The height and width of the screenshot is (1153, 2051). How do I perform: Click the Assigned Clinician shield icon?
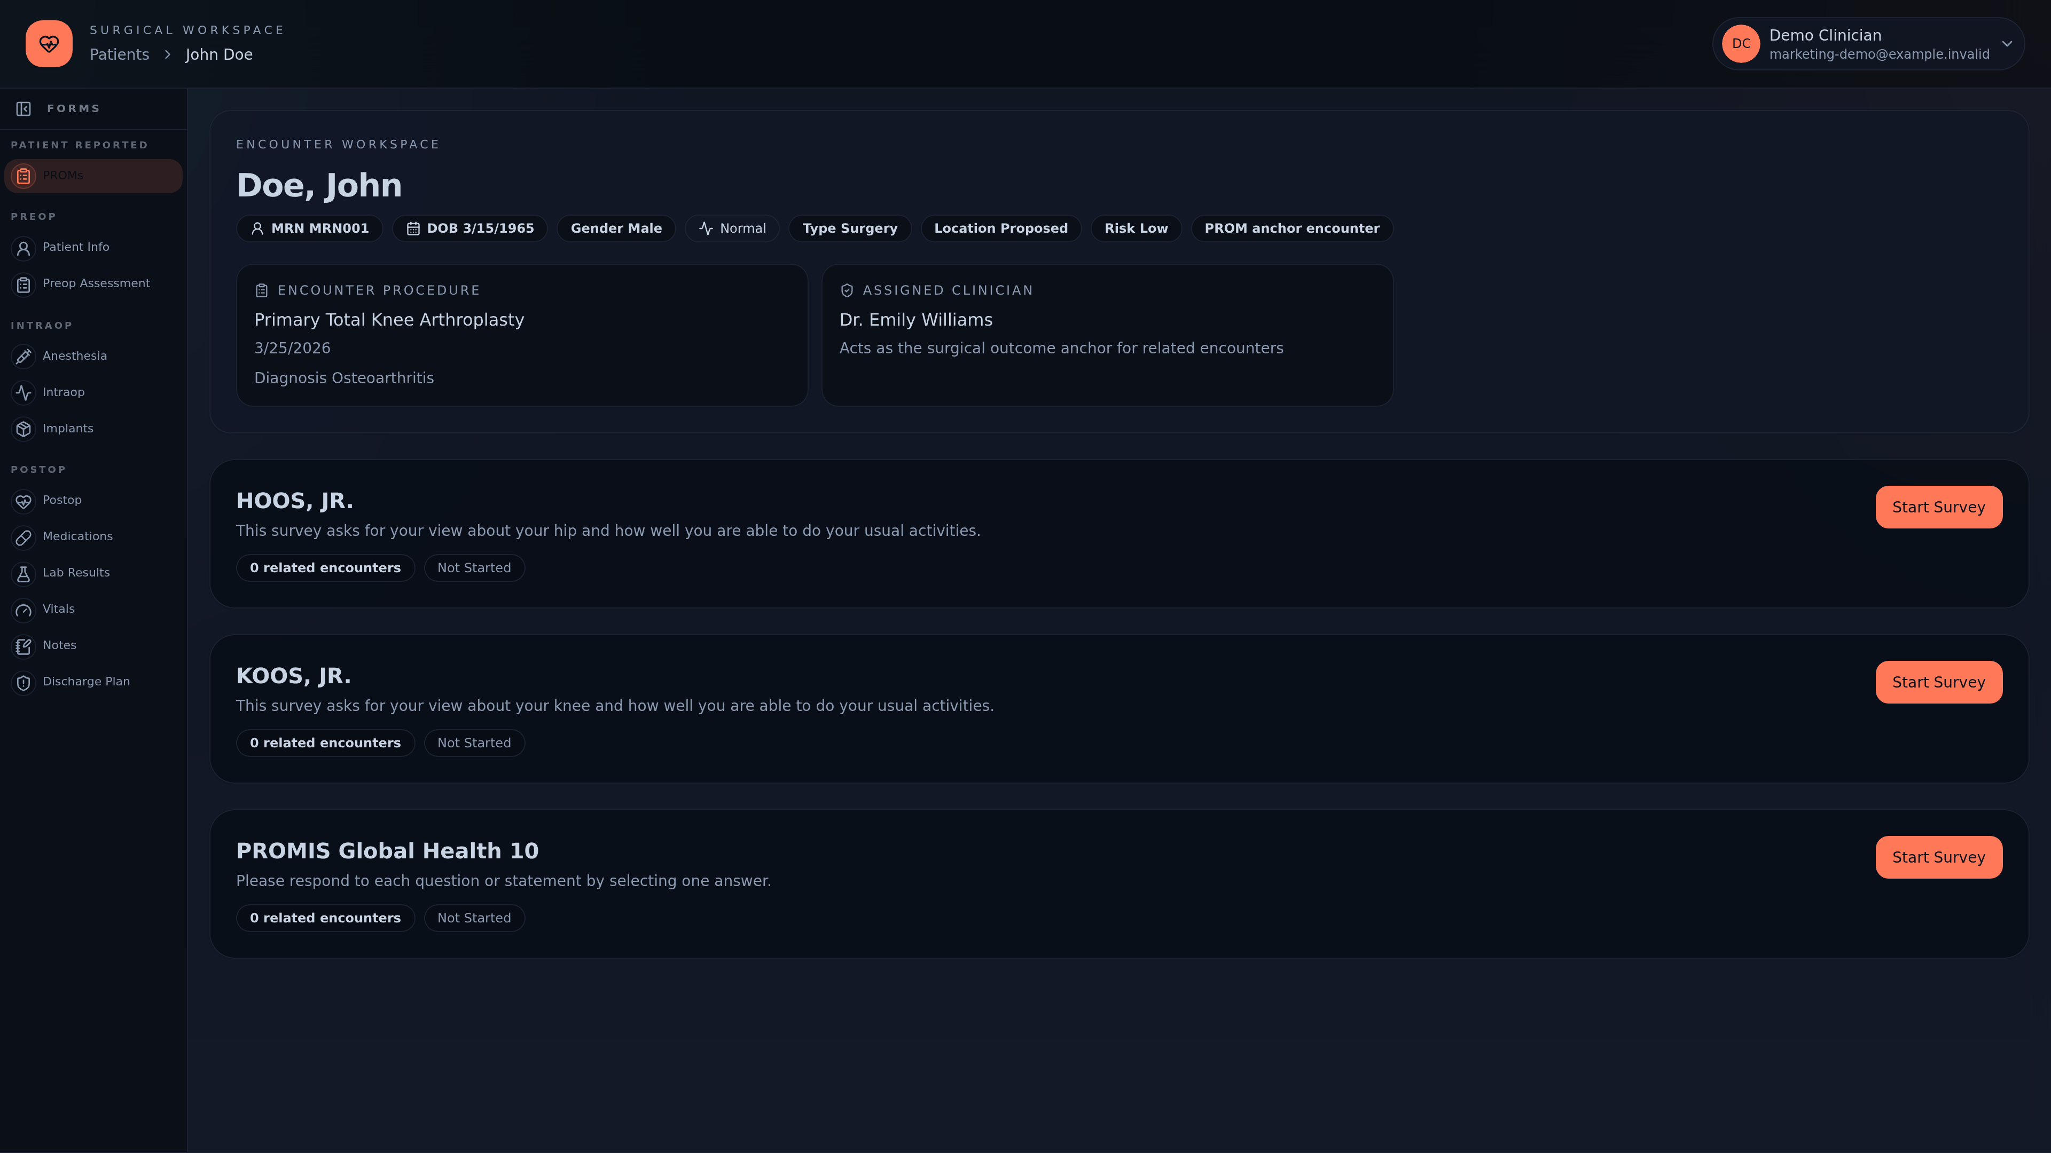click(847, 290)
